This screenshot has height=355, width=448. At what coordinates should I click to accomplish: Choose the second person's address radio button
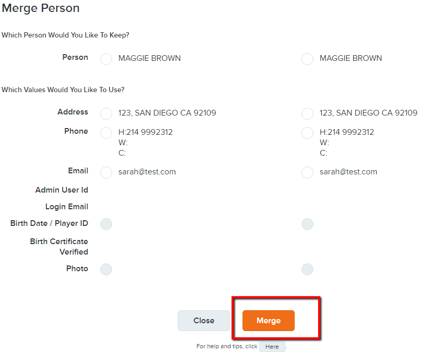pyautogui.click(x=307, y=113)
